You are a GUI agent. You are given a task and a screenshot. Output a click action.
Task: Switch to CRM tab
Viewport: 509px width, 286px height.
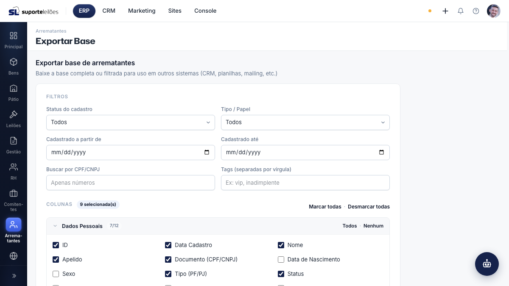coord(109,11)
